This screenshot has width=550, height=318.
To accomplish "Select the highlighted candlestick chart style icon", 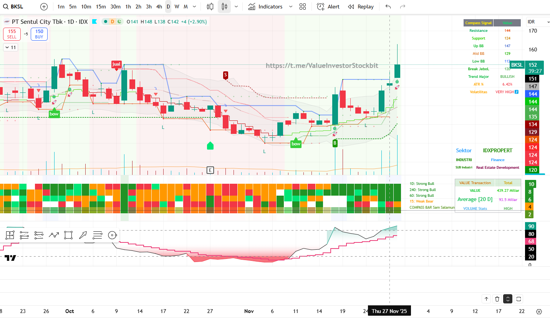I will click(x=224, y=7).
